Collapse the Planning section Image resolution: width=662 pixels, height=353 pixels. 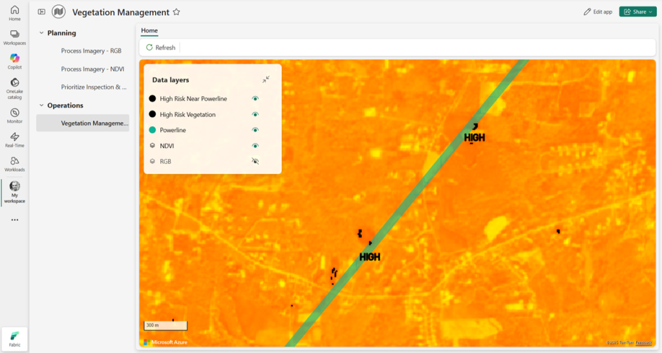coord(41,33)
